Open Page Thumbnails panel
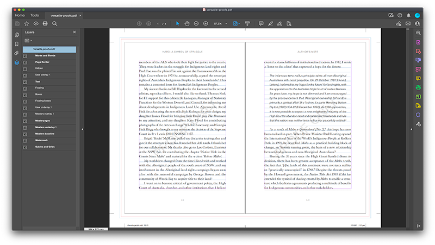The image size is (435, 245). (x=17, y=33)
